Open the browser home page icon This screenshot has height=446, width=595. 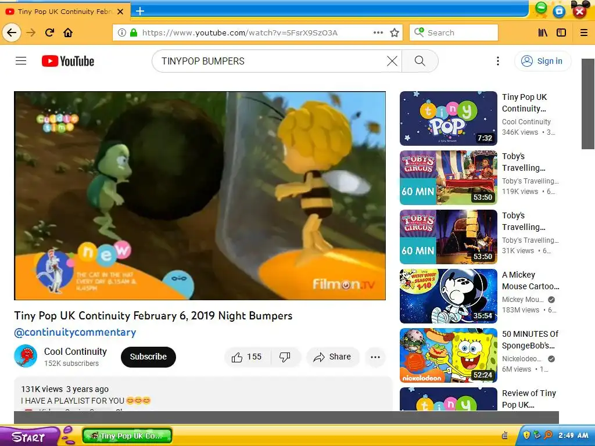(68, 33)
